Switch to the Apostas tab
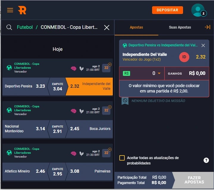The image size is (214, 190). click(136, 27)
